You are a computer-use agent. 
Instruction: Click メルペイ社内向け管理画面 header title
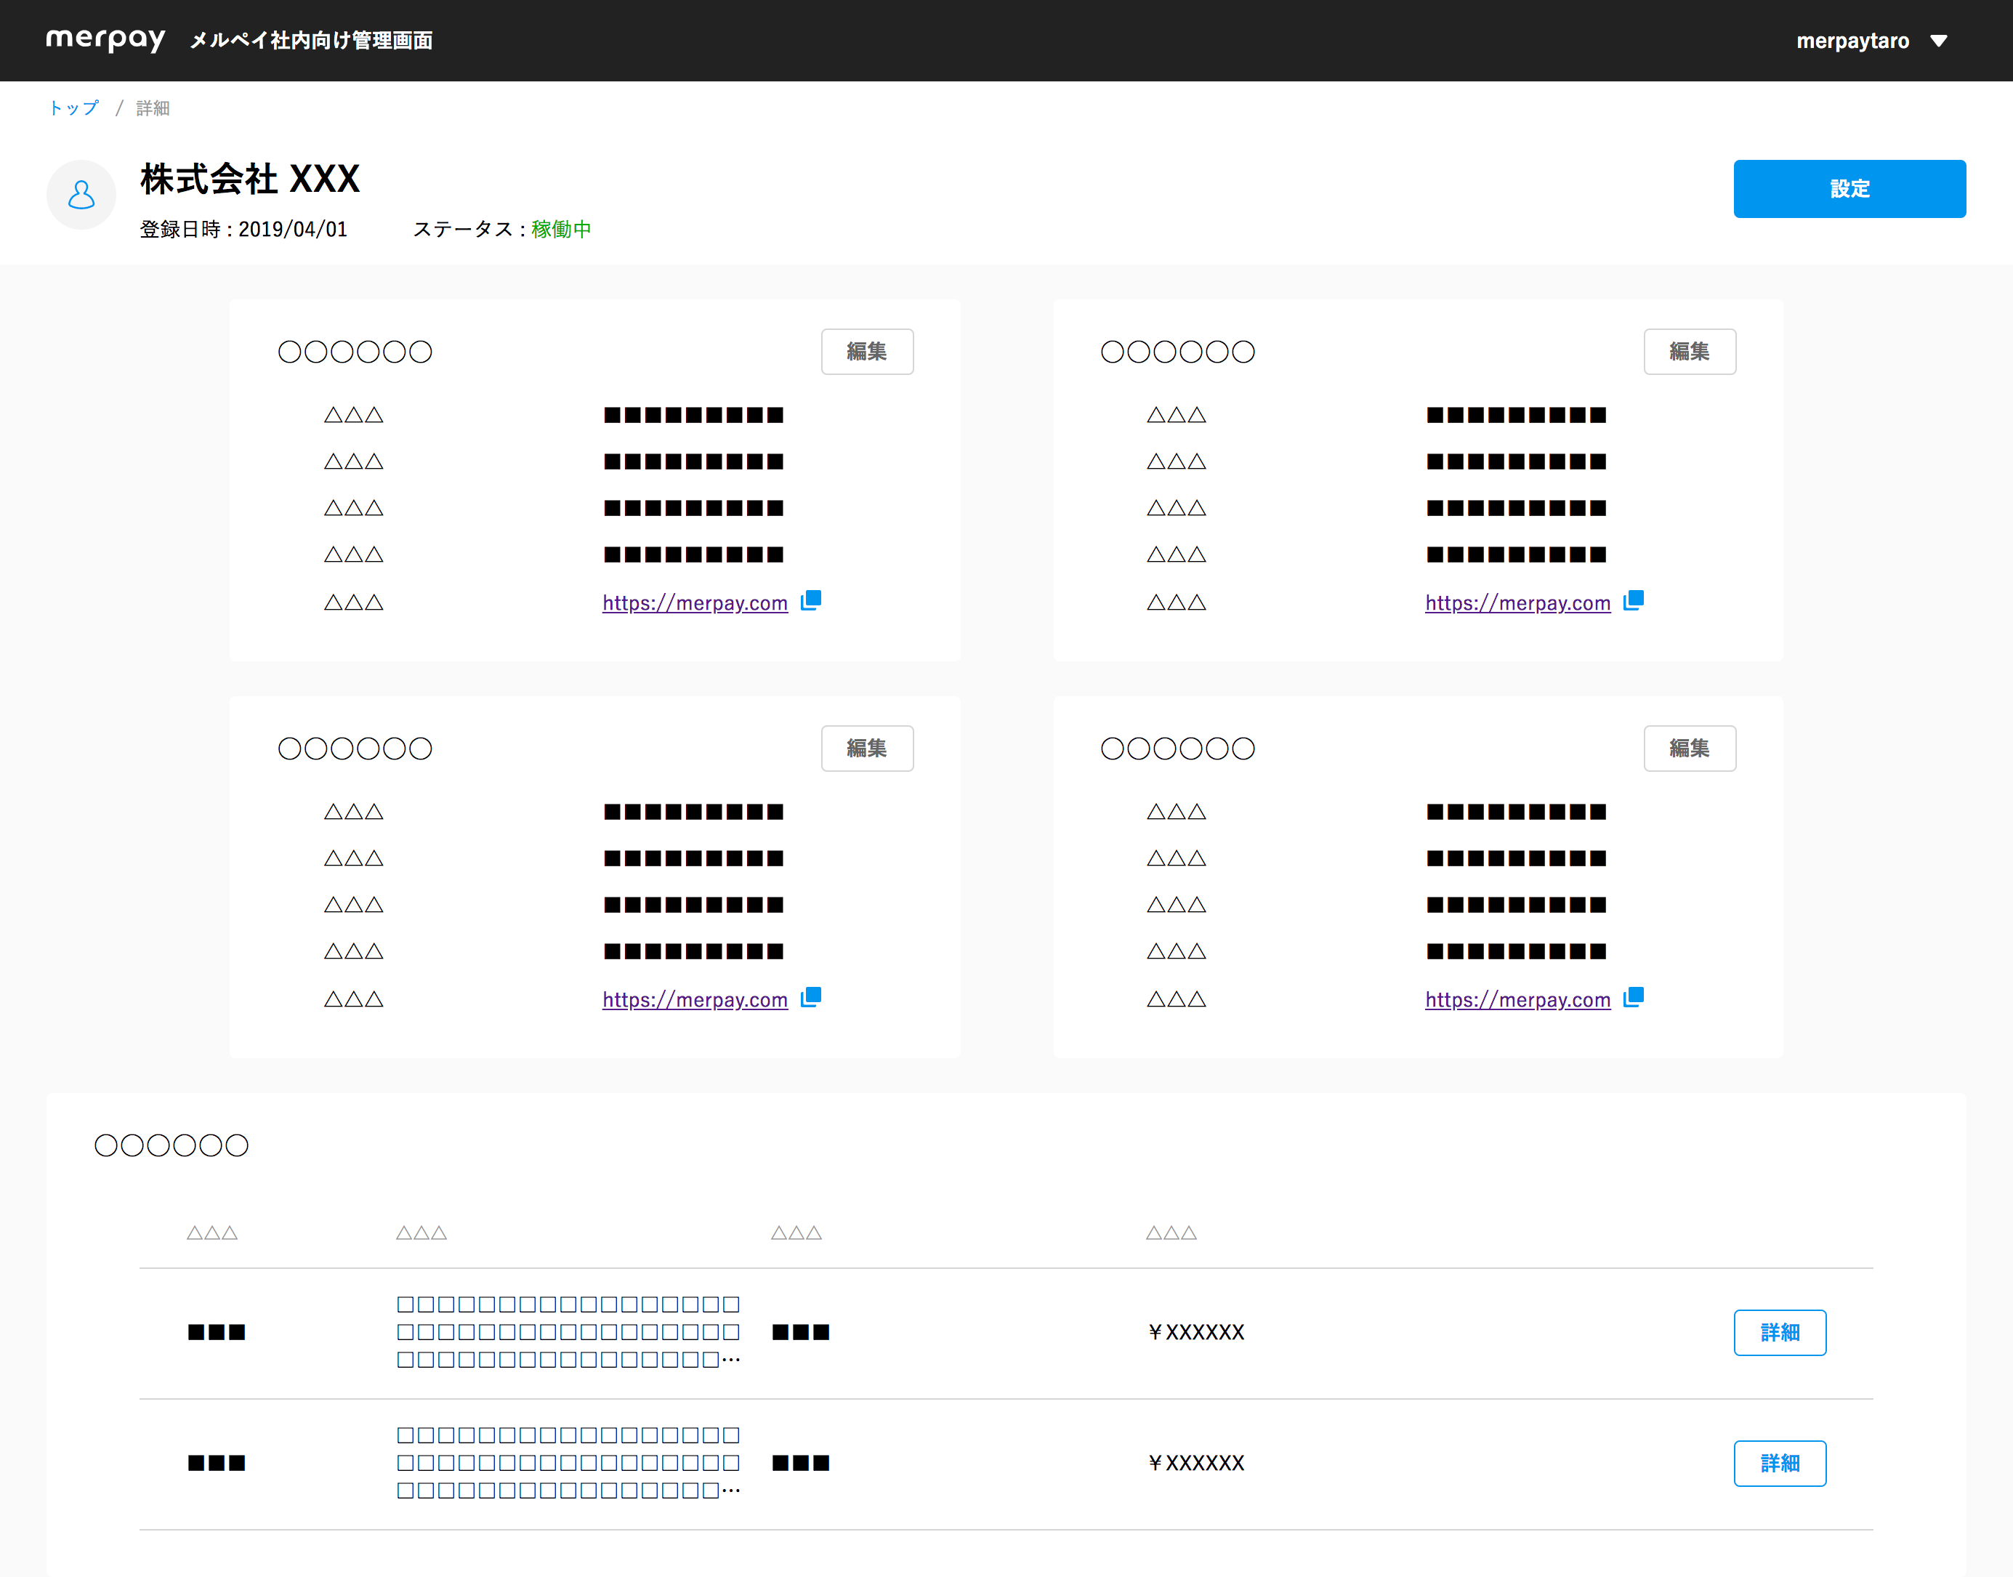point(311,41)
